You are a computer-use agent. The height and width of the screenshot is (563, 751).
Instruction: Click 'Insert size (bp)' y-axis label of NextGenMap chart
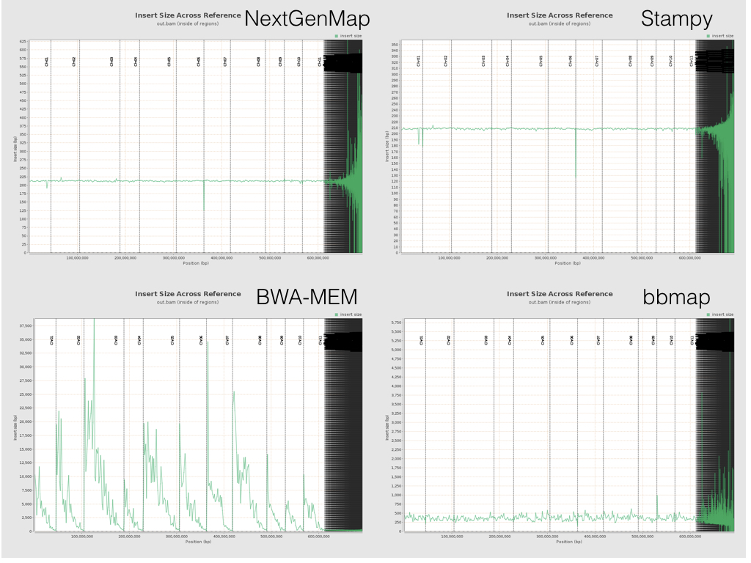15,149
